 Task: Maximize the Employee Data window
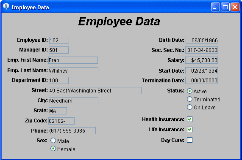point(225,7)
